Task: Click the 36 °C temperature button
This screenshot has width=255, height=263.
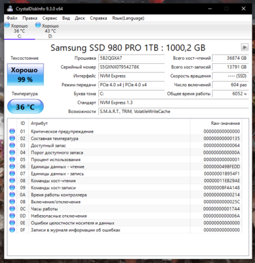Action: (26, 107)
